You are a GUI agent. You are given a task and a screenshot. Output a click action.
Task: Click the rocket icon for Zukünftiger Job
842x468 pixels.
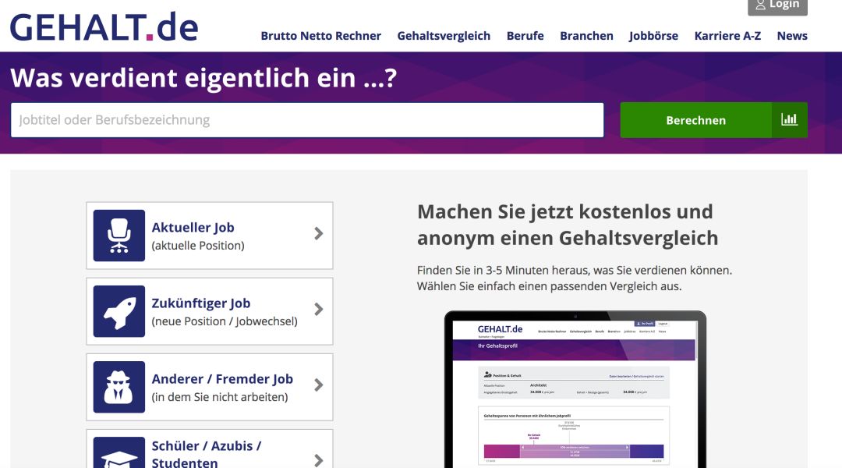(x=119, y=311)
